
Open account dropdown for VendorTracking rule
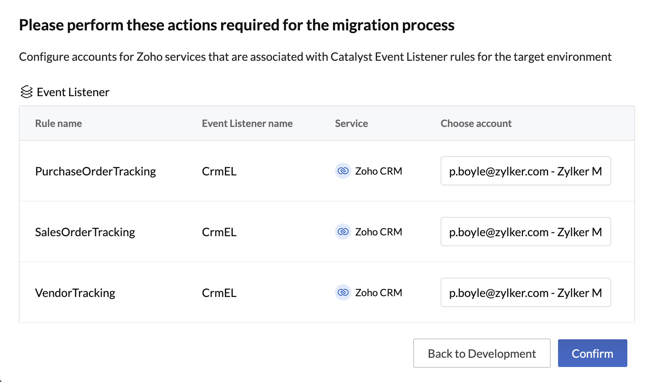[525, 292]
